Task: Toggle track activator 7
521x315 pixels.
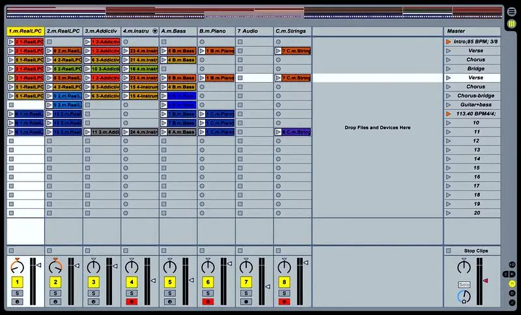Action: (x=246, y=282)
